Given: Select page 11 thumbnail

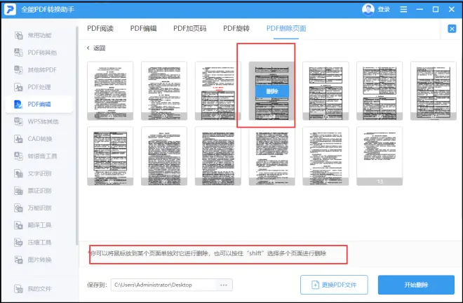Looking at the screenshot, I should click(x=272, y=156).
